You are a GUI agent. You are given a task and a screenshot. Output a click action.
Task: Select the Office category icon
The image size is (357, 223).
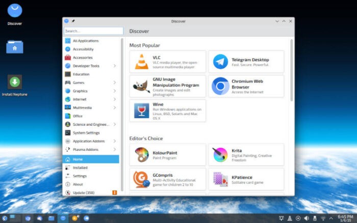[68, 116]
